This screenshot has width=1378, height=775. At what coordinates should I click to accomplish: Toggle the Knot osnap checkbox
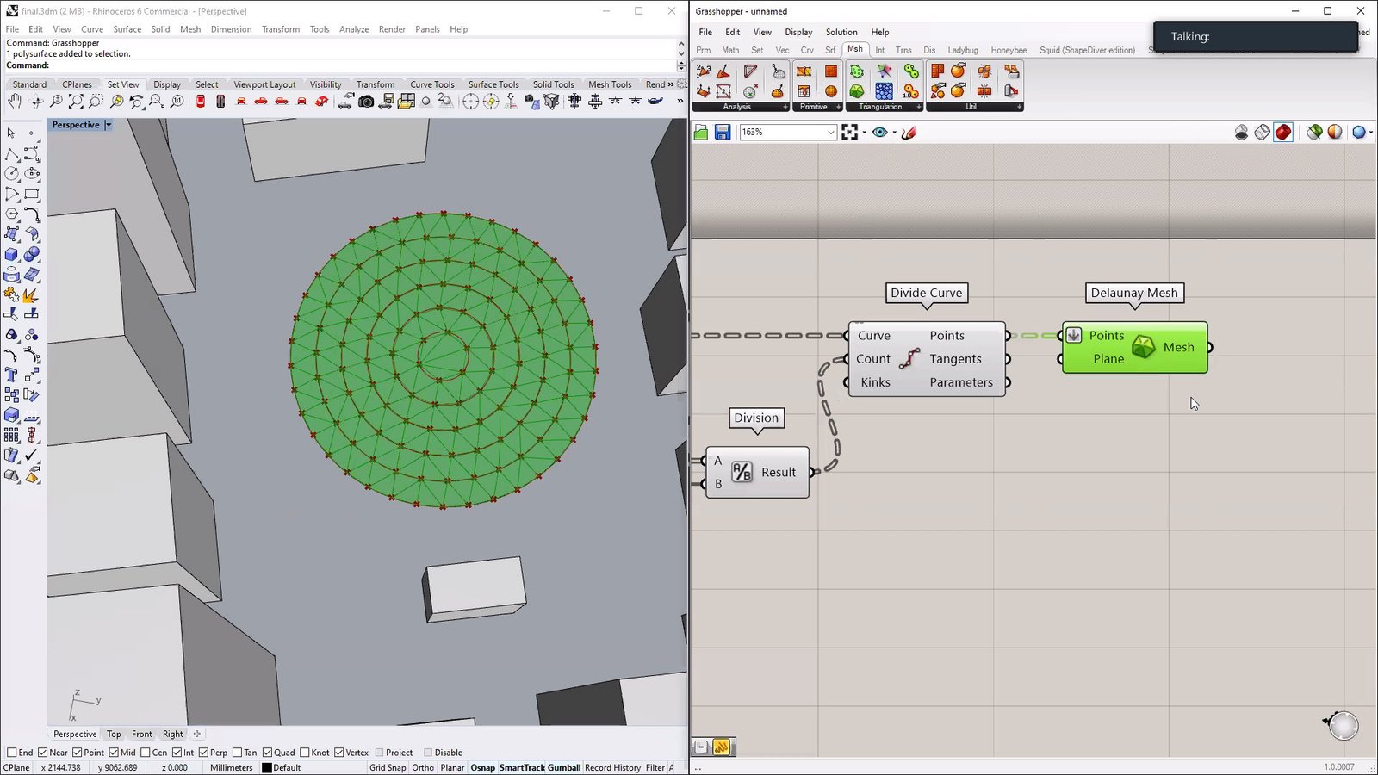click(x=305, y=753)
